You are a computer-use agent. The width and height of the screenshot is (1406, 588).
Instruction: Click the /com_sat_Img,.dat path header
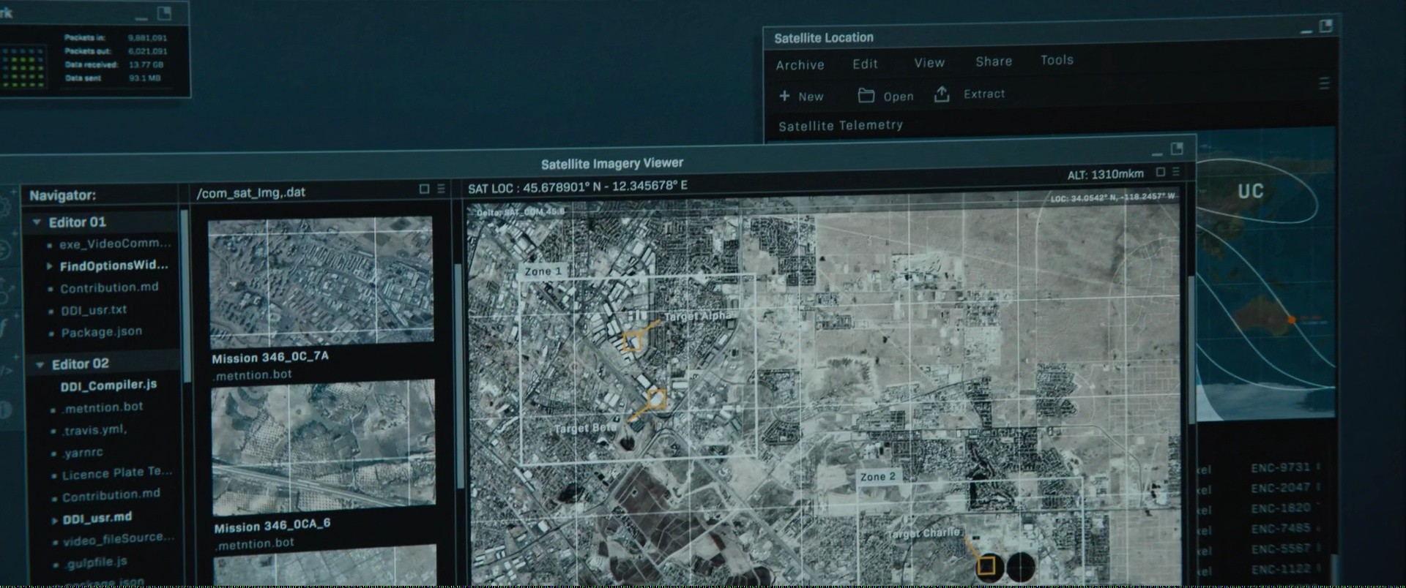250,192
